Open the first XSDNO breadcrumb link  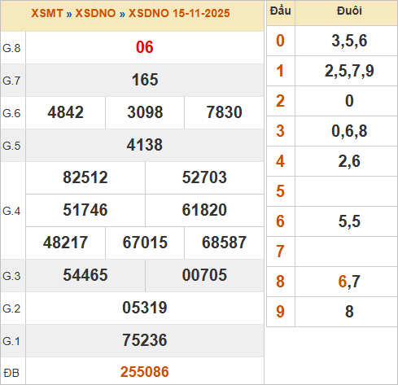[95, 13]
